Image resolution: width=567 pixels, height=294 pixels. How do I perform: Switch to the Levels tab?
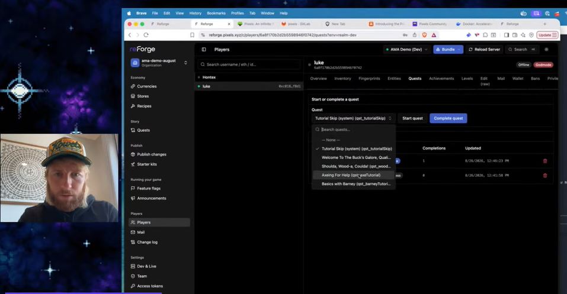click(x=467, y=78)
